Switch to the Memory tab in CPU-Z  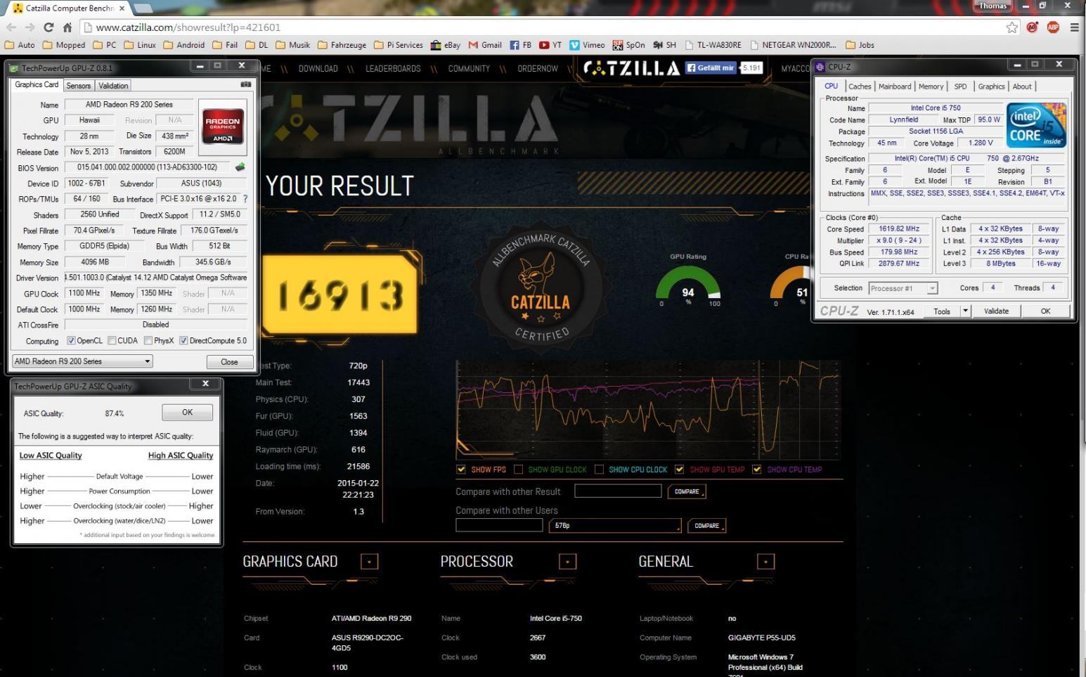click(931, 86)
